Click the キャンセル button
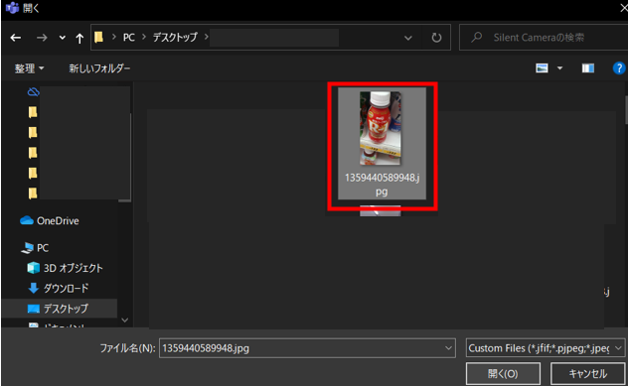628x386 pixels. (588, 374)
